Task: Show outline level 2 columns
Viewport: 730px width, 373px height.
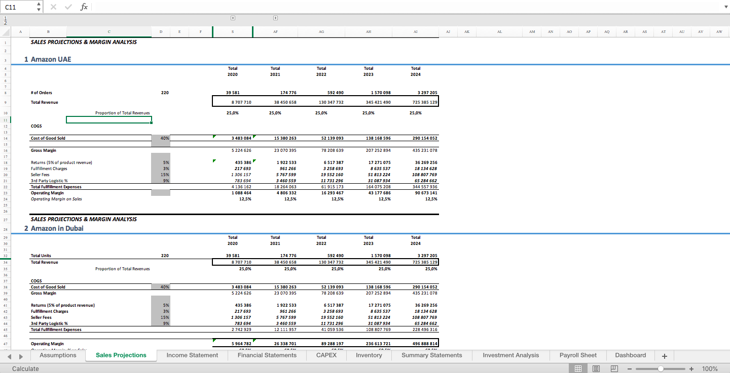Action: coord(5,22)
